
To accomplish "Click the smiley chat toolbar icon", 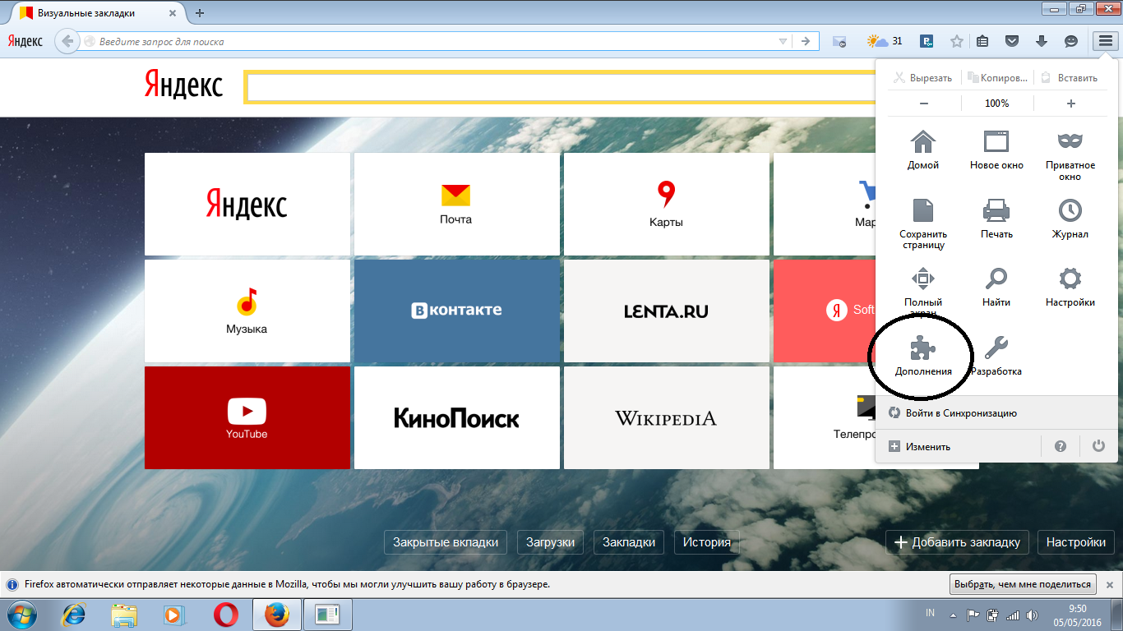I will (1070, 41).
